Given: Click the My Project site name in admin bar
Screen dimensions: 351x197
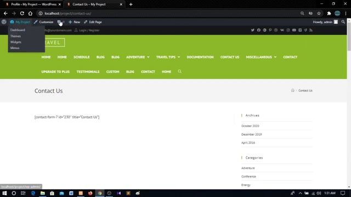Looking at the screenshot, I should coord(20,22).
